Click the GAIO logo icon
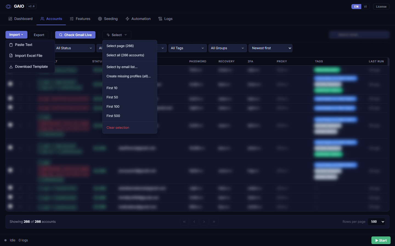The height and width of the screenshot is (246, 395). [x=9, y=6]
